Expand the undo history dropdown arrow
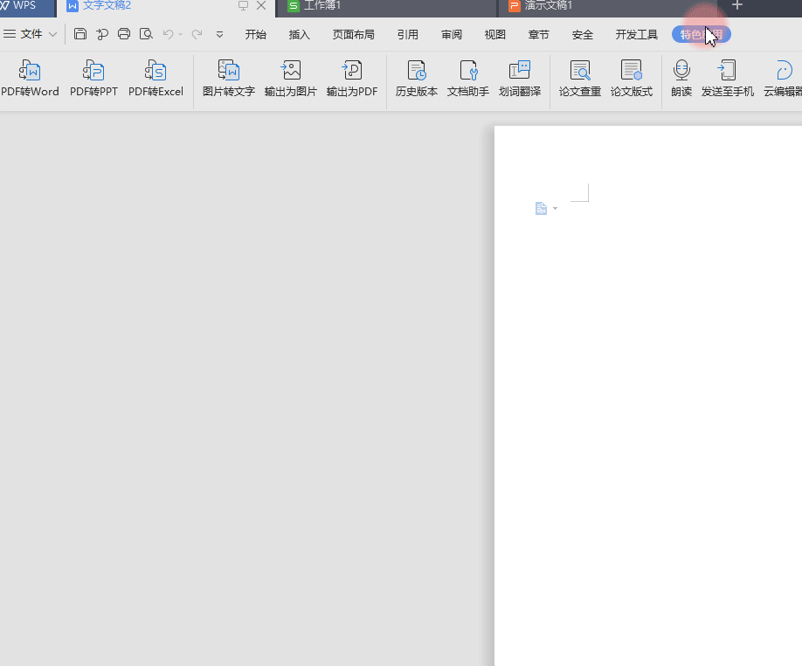 click(x=181, y=35)
